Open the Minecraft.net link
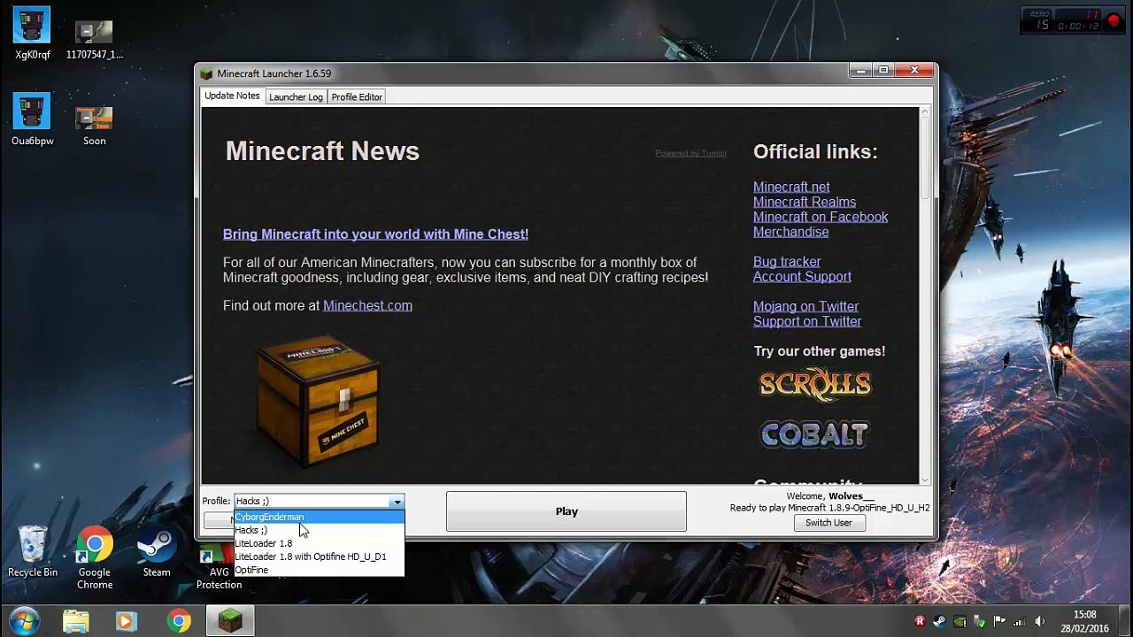The image size is (1133, 637). click(791, 187)
